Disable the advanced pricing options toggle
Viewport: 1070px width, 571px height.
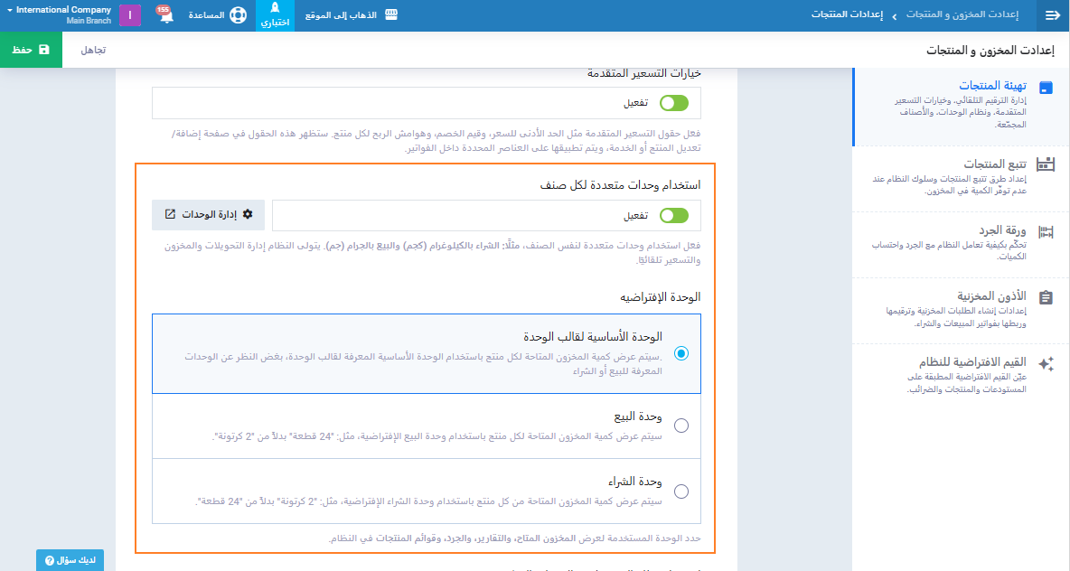[x=673, y=103]
